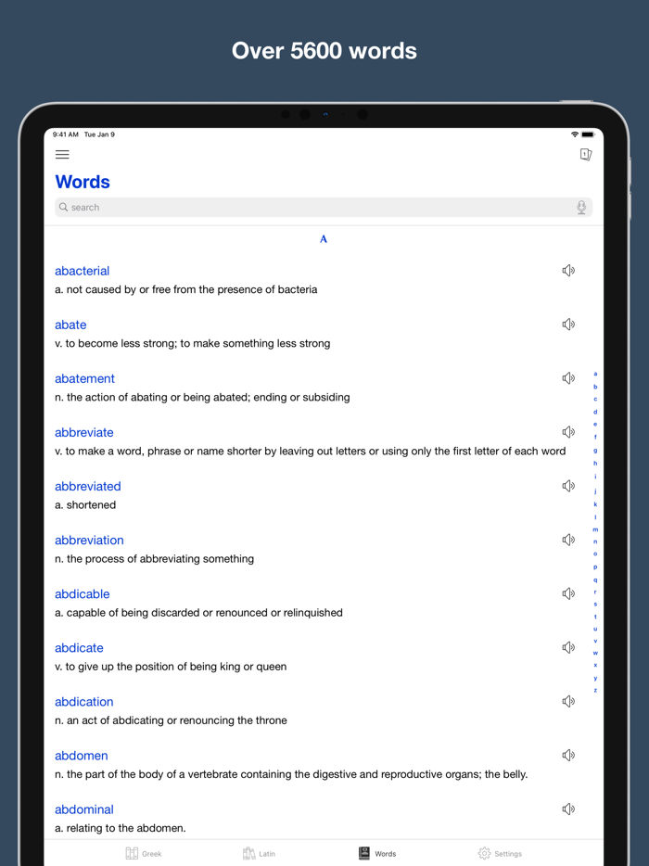The image size is (649, 866).
Task: Open the word abatement
Action: click(x=84, y=378)
